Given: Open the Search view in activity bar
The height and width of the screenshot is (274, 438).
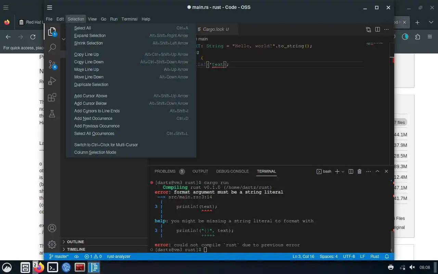Looking at the screenshot, I should pyautogui.click(x=52, y=48).
